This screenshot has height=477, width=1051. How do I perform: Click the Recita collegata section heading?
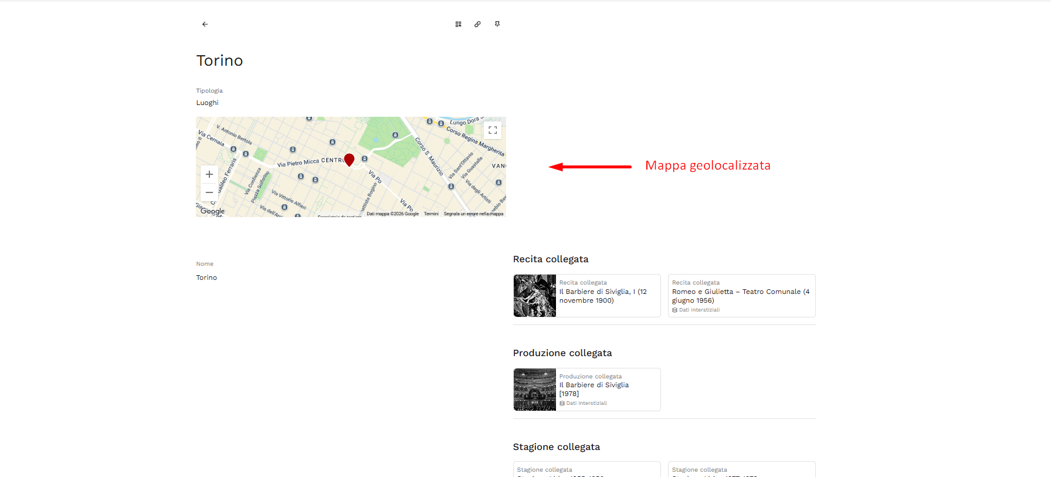[x=551, y=259]
